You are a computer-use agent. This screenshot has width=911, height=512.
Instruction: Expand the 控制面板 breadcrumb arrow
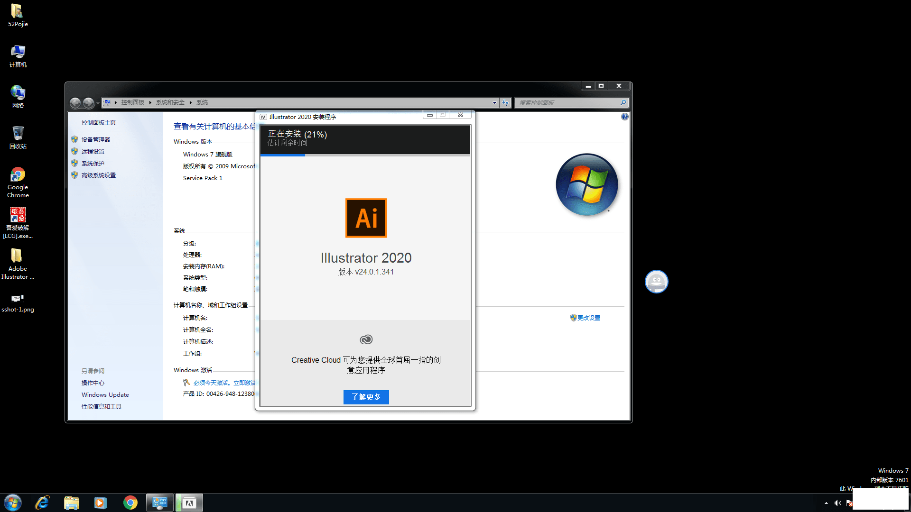[150, 102]
